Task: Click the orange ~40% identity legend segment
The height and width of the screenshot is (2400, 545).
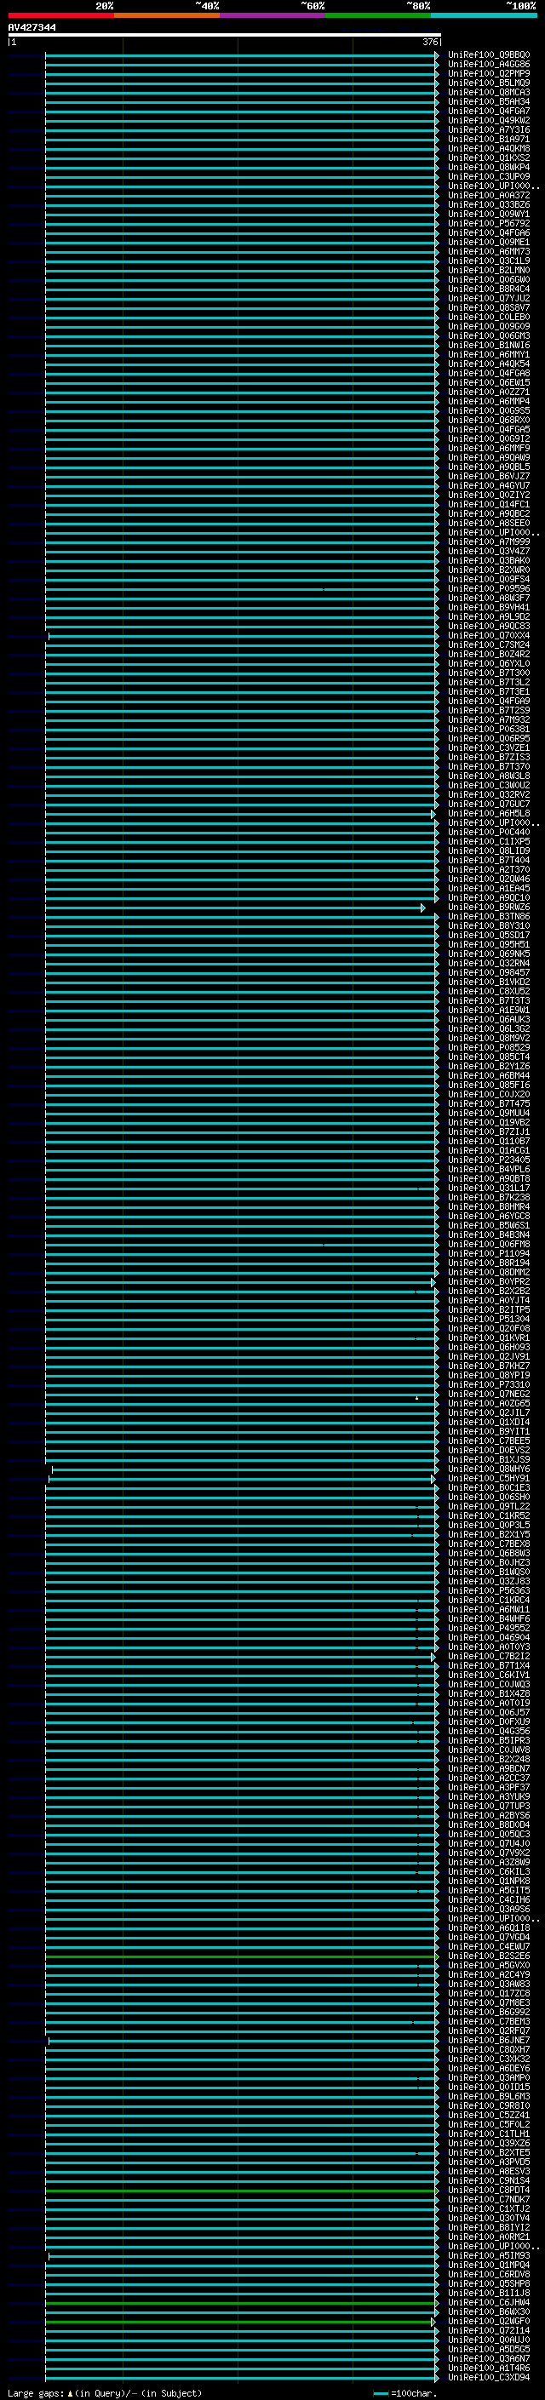Action: [167, 15]
